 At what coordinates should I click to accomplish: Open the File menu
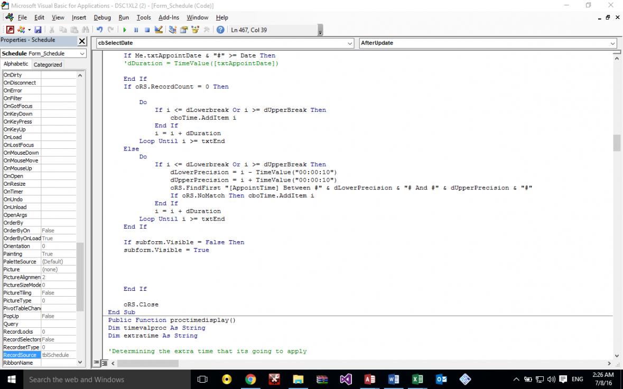click(x=22, y=17)
